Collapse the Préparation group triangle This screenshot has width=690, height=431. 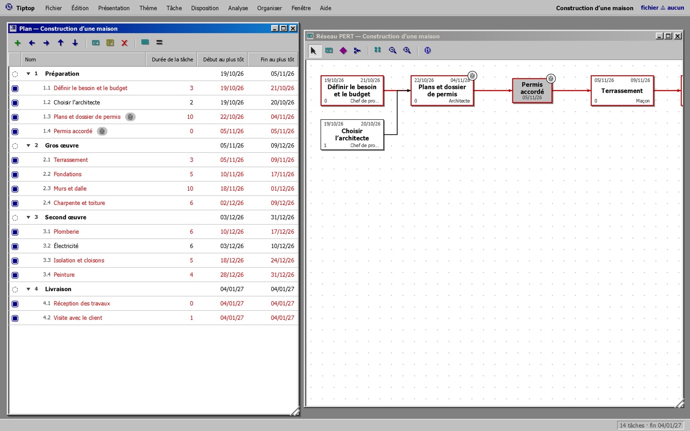(28, 74)
